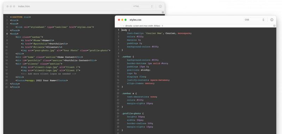
Task: Click the </html> closing tag line
Action: [x=15, y=87]
